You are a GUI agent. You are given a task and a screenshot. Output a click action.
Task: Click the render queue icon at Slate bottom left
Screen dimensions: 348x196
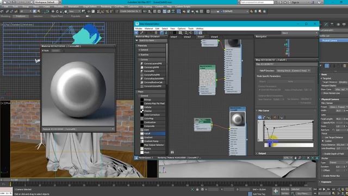pyautogui.click(x=136, y=158)
